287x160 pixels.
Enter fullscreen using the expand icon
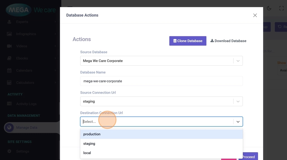[x=281, y=8]
